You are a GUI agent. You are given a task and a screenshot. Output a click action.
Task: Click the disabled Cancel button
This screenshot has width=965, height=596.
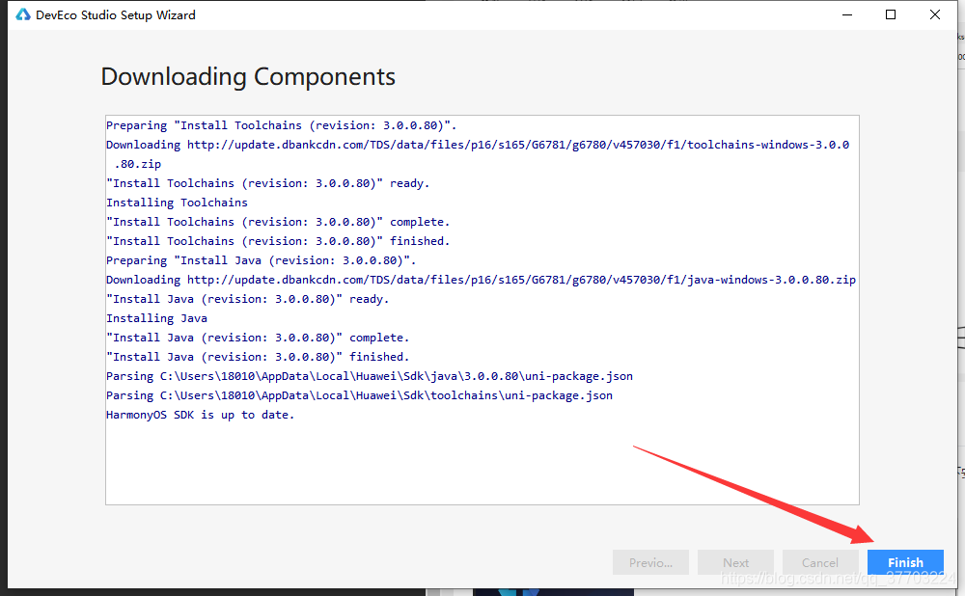819,562
